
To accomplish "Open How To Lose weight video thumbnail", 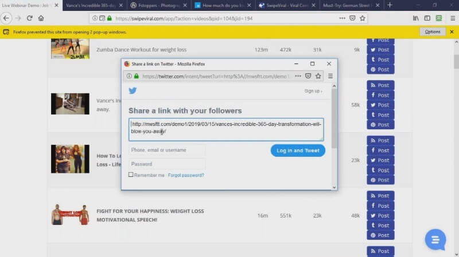I will tap(70, 159).
